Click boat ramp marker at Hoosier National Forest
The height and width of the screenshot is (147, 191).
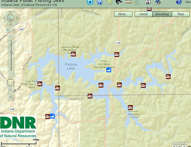tap(130, 107)
